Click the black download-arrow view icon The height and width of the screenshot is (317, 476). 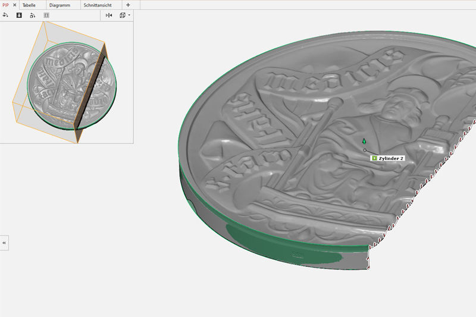pyautogui.click(x=19, y=15)
